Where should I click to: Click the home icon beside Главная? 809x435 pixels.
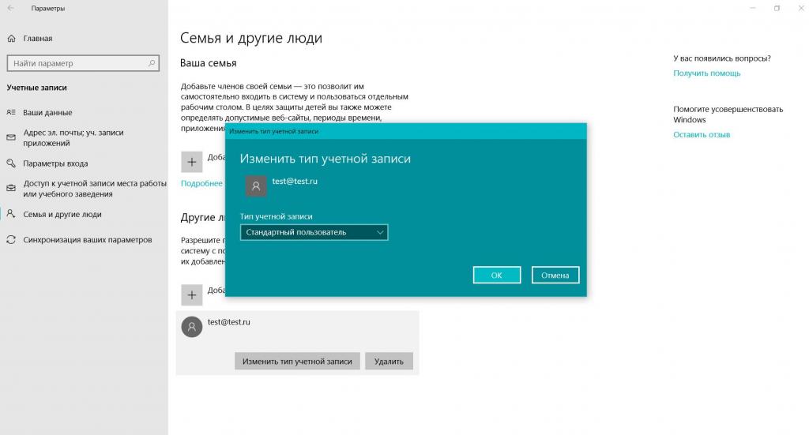pyautogui.click(x=11, y=38)
